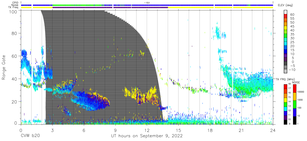Click the "24" tick on the UT hours axis

point(273,130)
